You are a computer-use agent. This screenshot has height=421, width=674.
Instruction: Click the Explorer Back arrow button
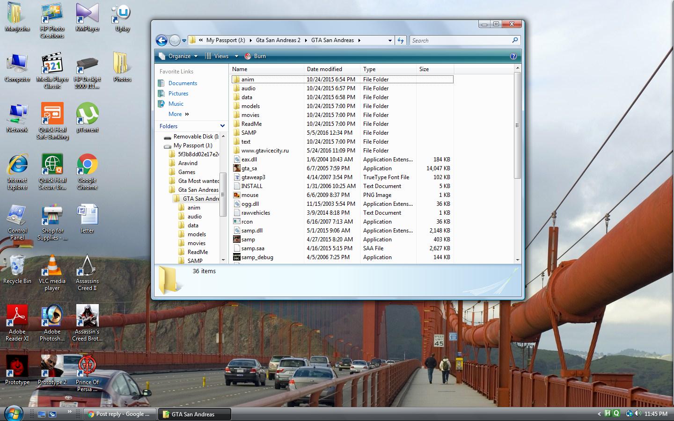(161, 41)
